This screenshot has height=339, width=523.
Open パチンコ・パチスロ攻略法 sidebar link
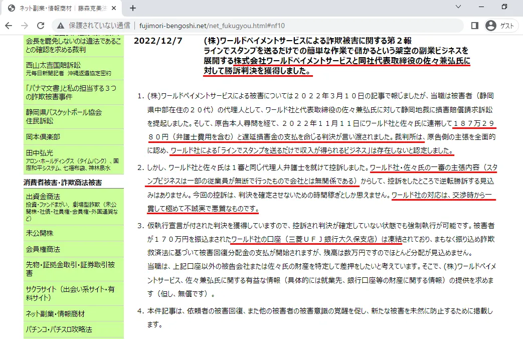(59, 329)
